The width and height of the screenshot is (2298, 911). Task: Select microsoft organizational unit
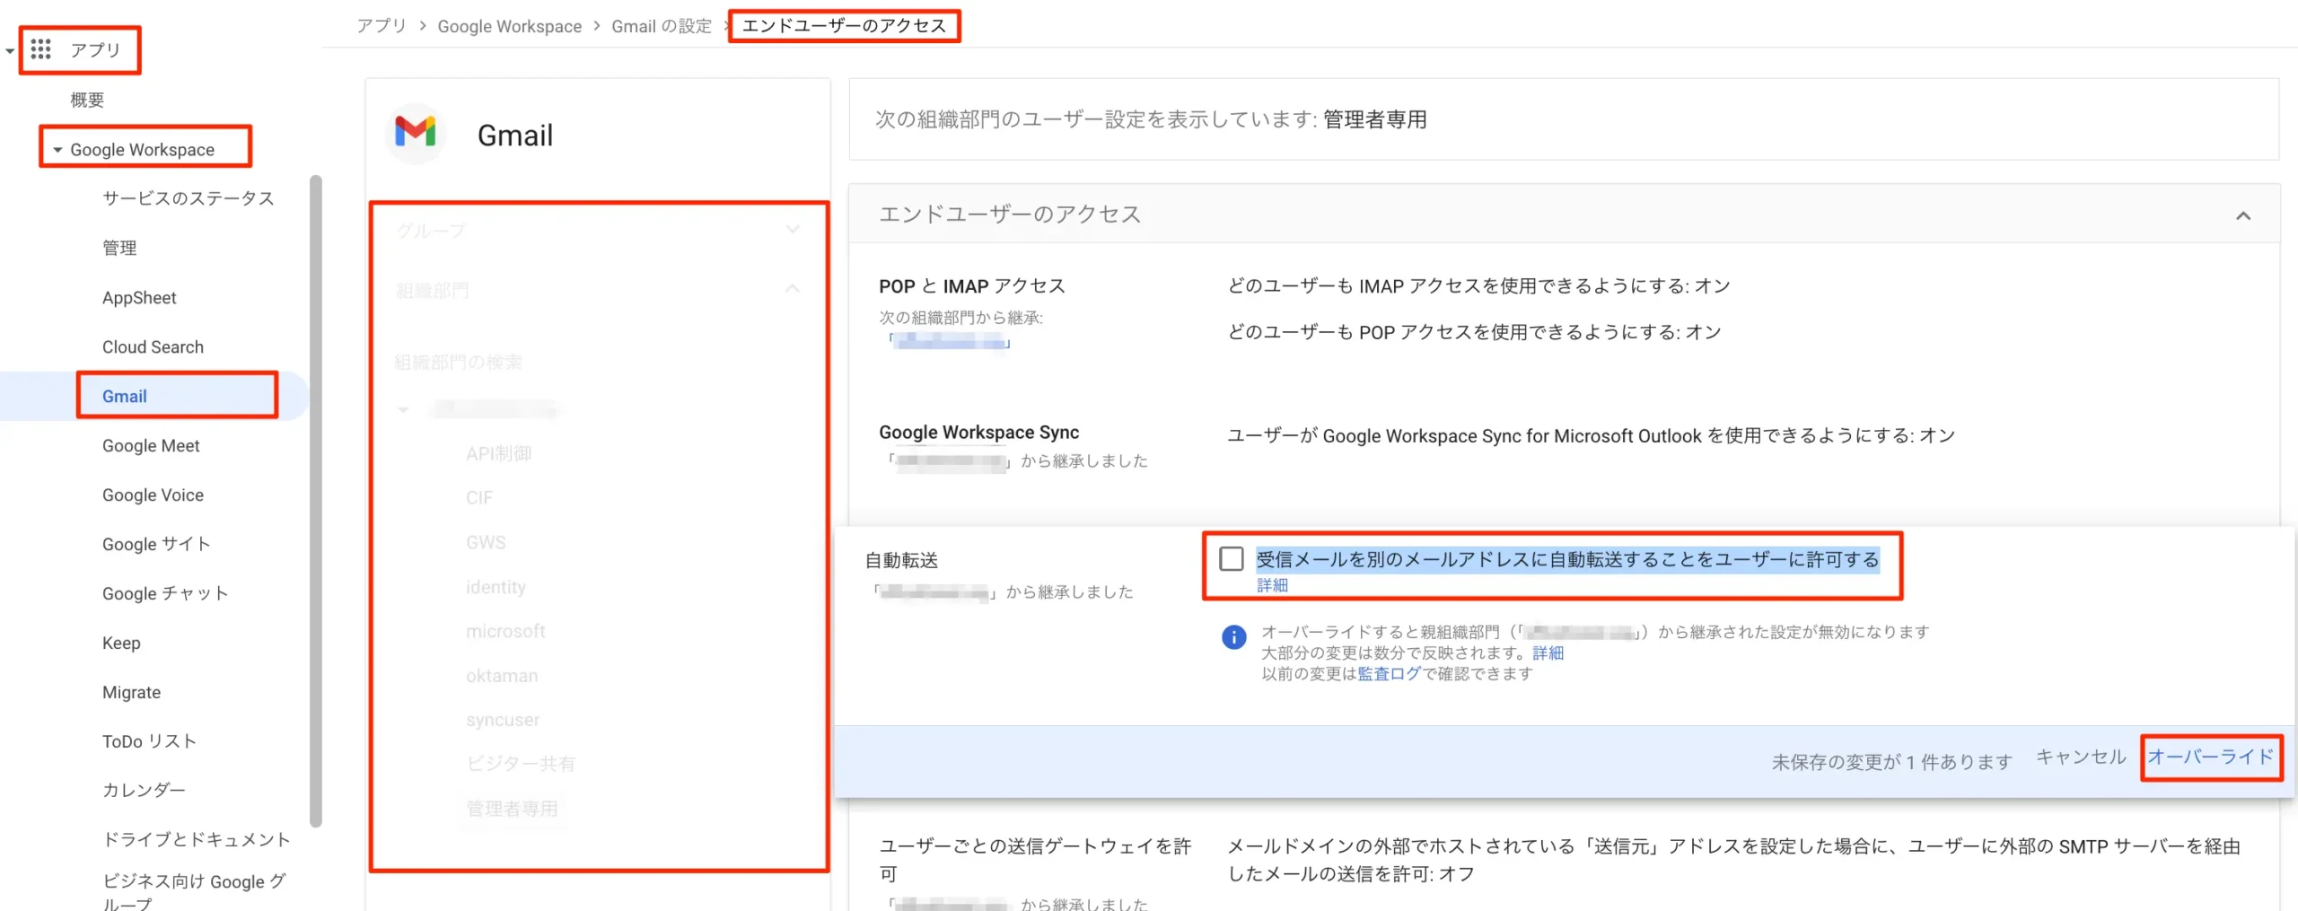click(x=505, y=631)
